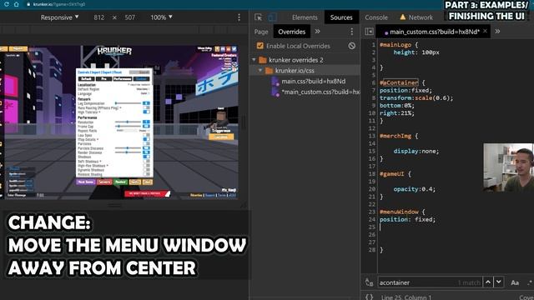534x300 pixels.
Task: Toggle Map Details switch
Action: click(147, 139)
